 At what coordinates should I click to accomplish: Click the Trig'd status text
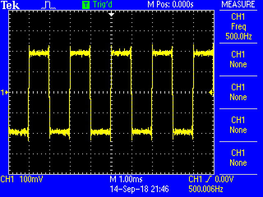102,5
